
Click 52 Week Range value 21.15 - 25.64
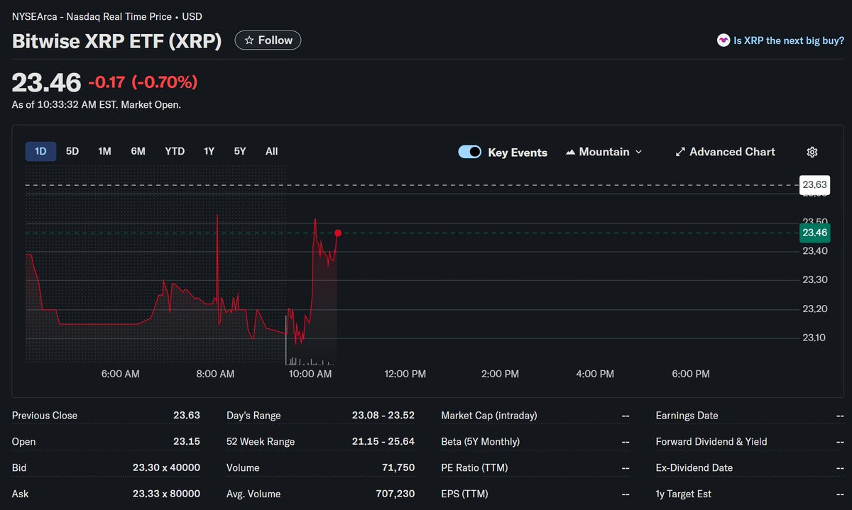point(383,442)
